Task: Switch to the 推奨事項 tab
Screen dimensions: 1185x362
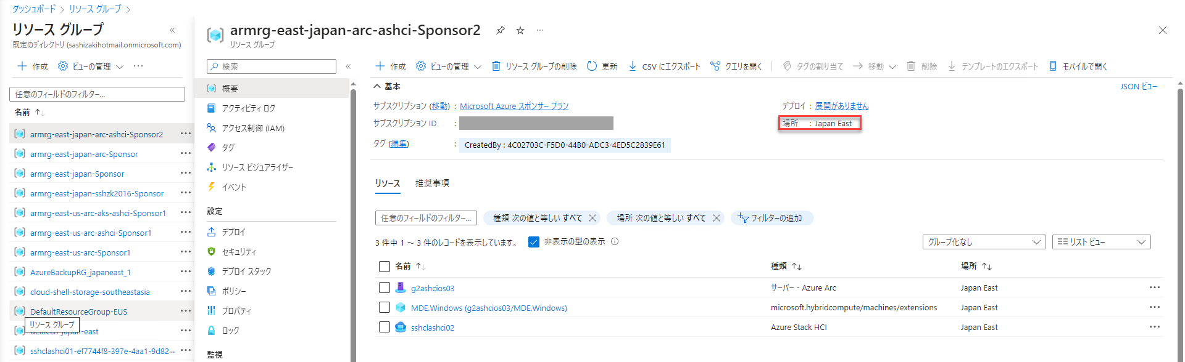Action: (x=432, y=183)
